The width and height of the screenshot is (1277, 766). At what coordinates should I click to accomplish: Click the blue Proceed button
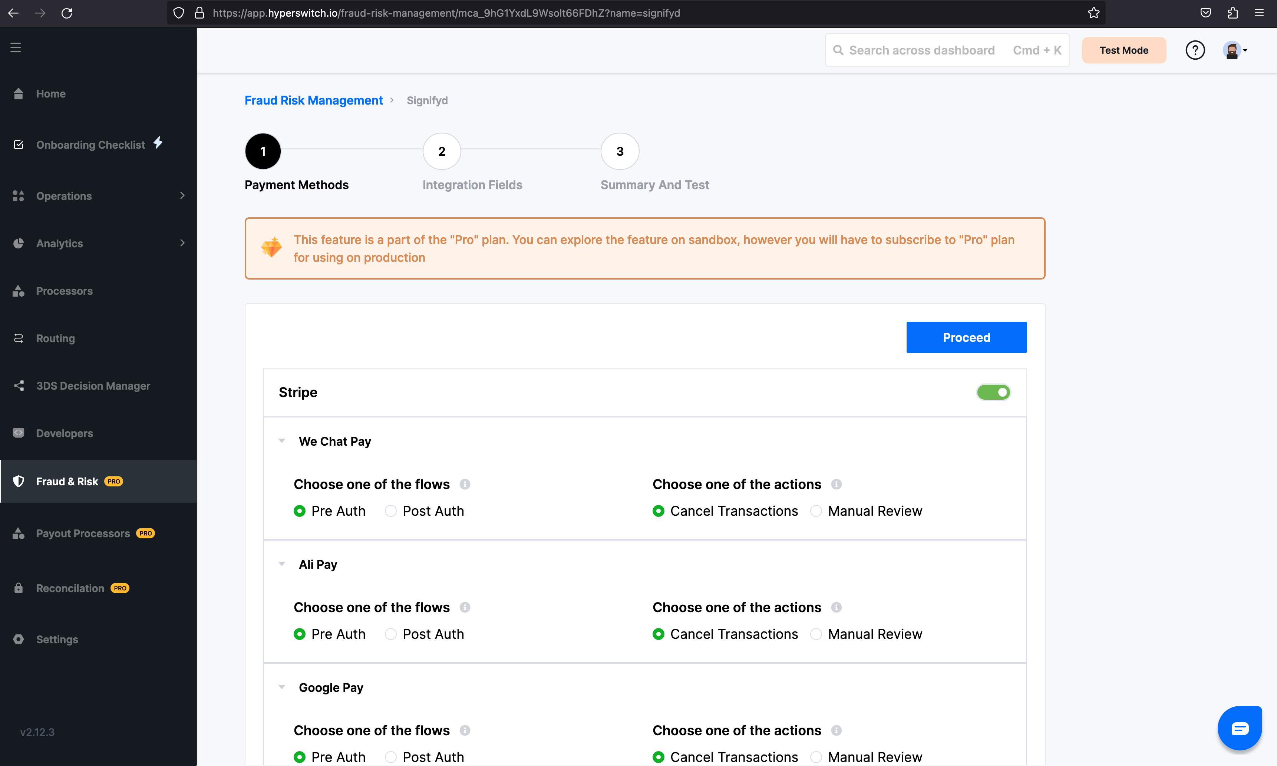click(x=966, y=337)
